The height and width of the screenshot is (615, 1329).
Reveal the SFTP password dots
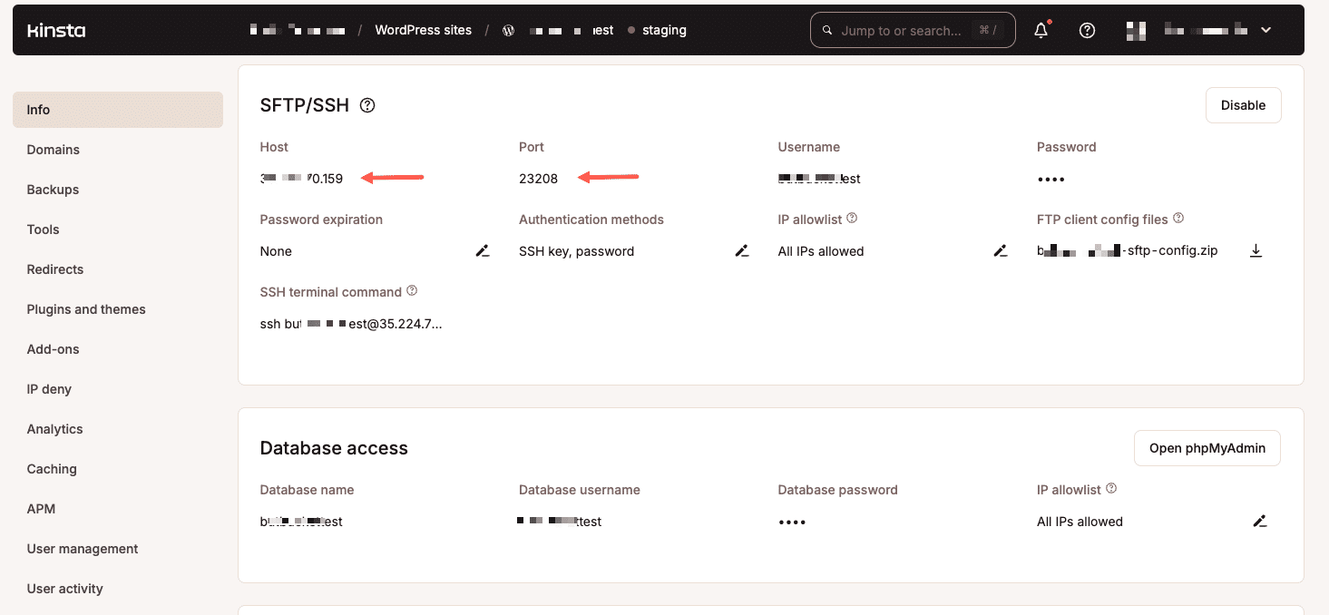(1050, 180)
